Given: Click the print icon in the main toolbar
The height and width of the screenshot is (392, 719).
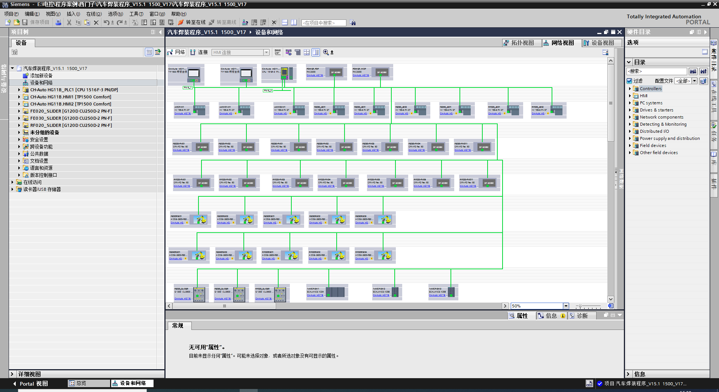Looking at the screenshot, I should 58,22.
